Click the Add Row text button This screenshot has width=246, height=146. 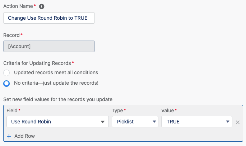(x=25, y=136)
